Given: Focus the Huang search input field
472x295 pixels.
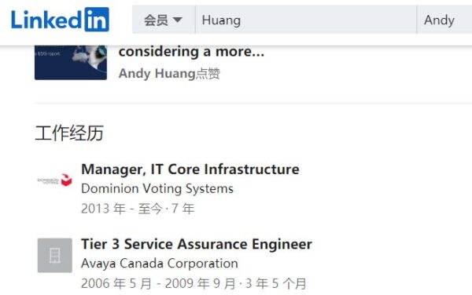Looking at the screenshot, I should (x=306, y=20).
